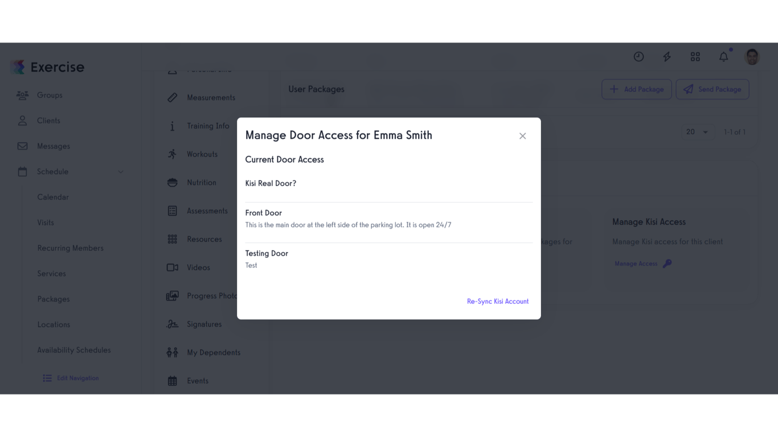Click Edit Navigation at sidebar bottom
778x437 pixels.
click(x=71, y=377)
